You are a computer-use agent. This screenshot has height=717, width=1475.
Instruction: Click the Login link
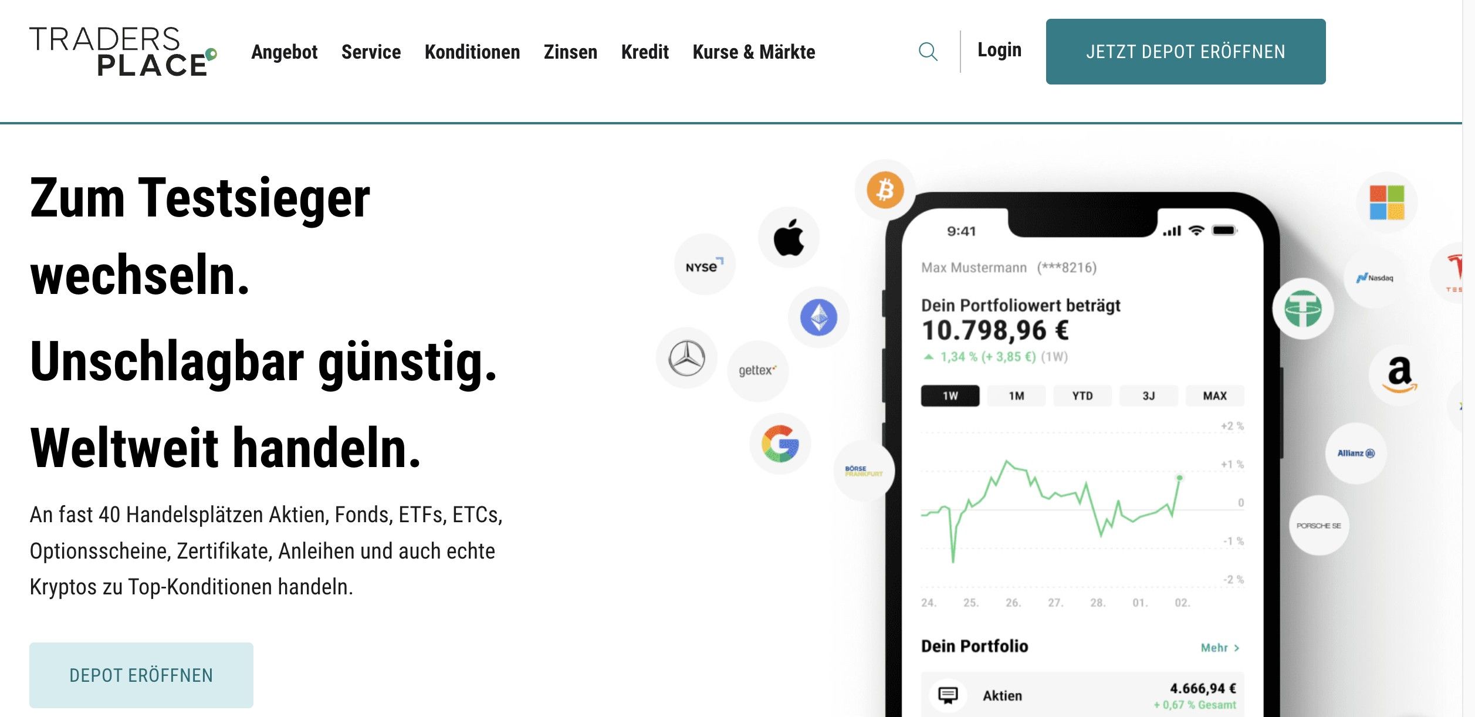[999, 50]
